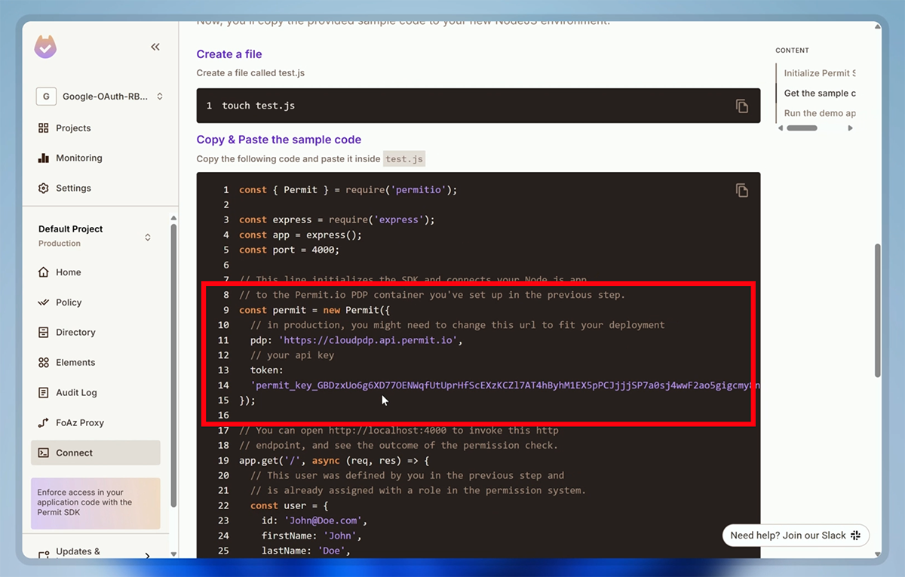The height and width of the screenshot is (577, 905).
Task: Open Policy section
Action: coord(68,302)
